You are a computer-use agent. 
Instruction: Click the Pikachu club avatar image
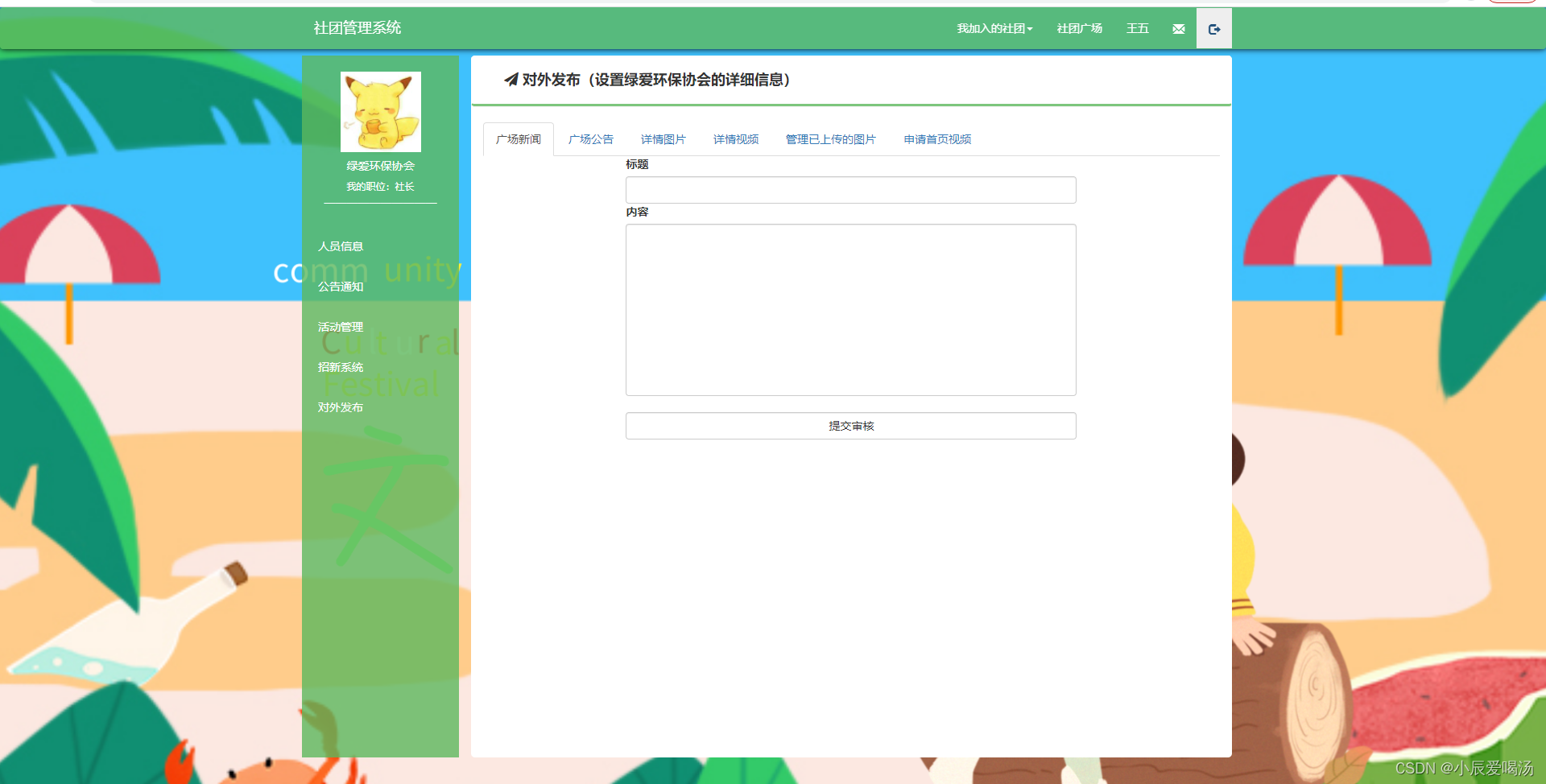click(381, 112)
